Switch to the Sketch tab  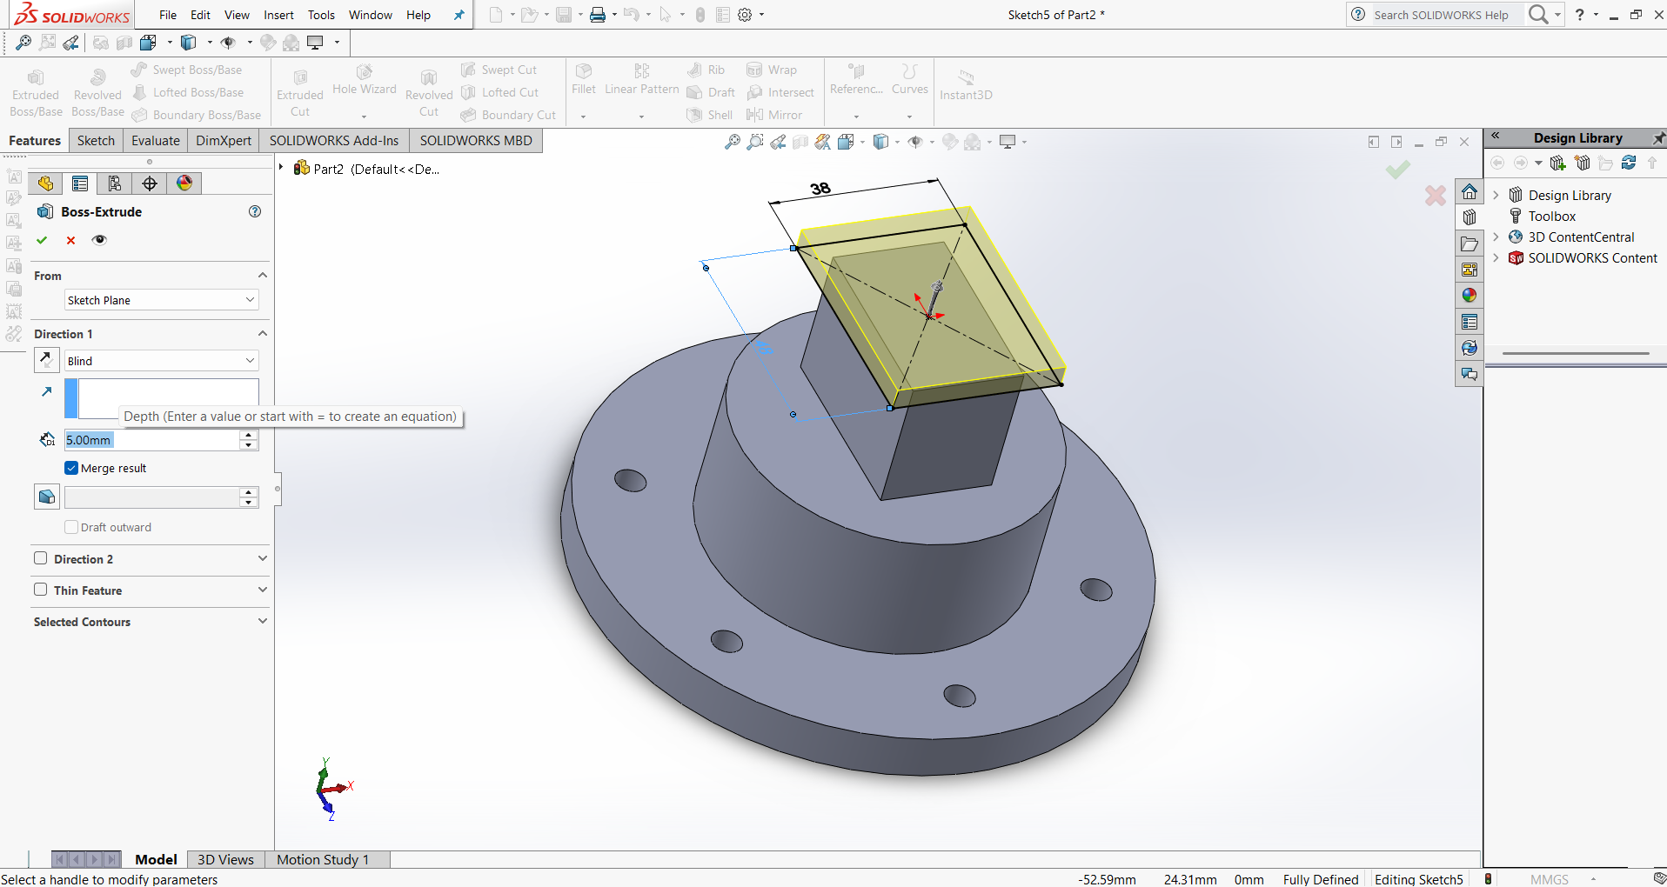pyautogui.click(x=96, y=141)
